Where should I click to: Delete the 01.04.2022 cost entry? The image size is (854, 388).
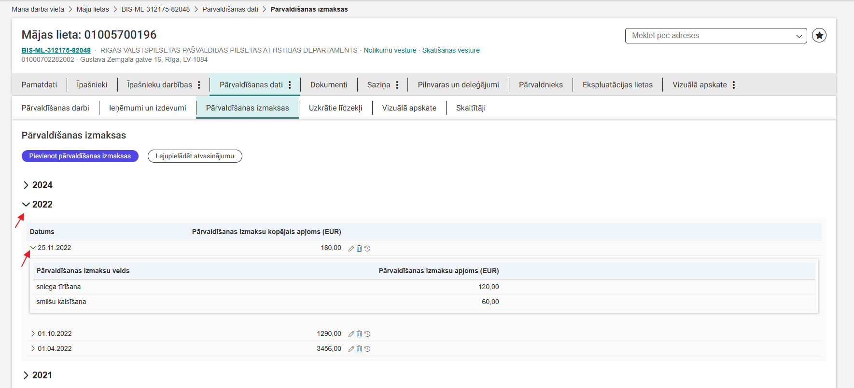(x=359, y=349)
